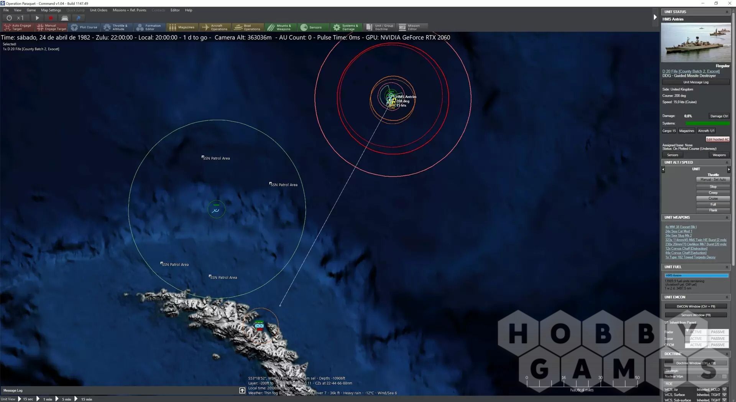The height and width of the screenshot is (402, 736).
Task: Click the message log pop-out icon
Action: [x=242, y=390]
